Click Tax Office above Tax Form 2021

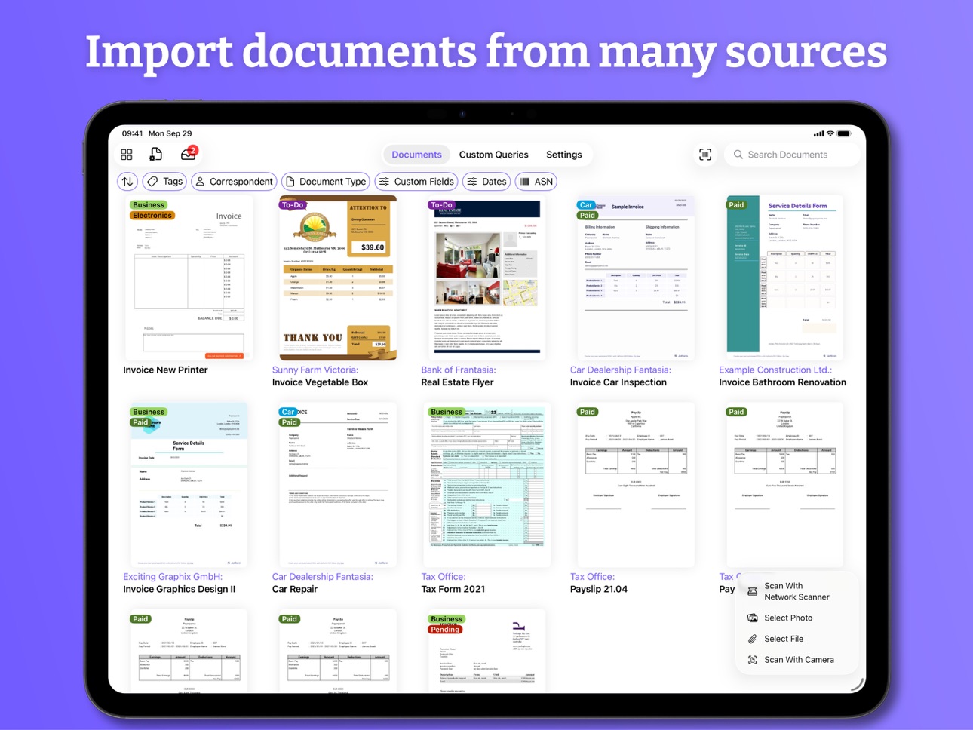point(444,577)
